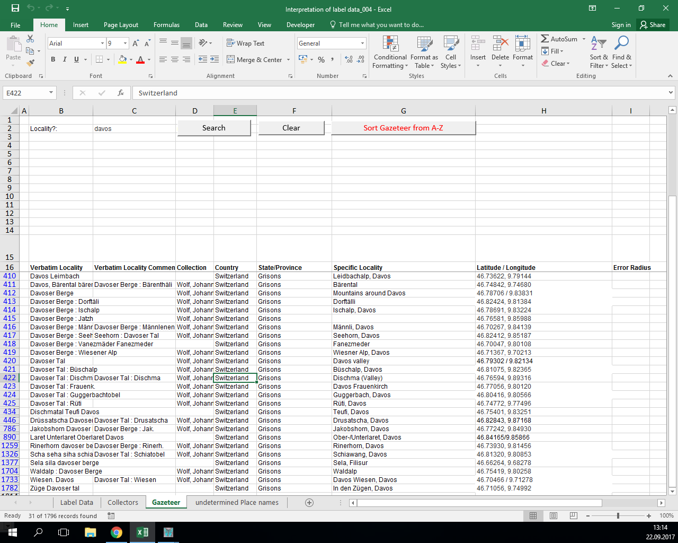The image size is (678, 543).
Task: Toggle Bold formatting
Action: (x=53, y=59)
